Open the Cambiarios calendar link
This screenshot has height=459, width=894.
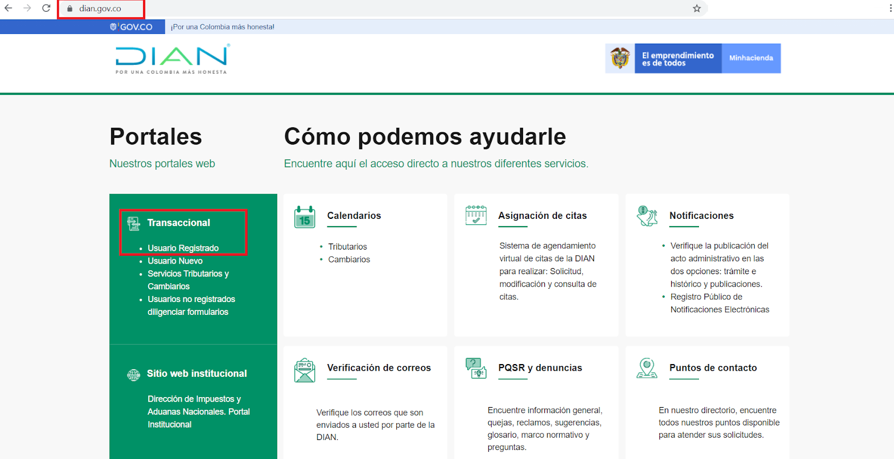349,260
